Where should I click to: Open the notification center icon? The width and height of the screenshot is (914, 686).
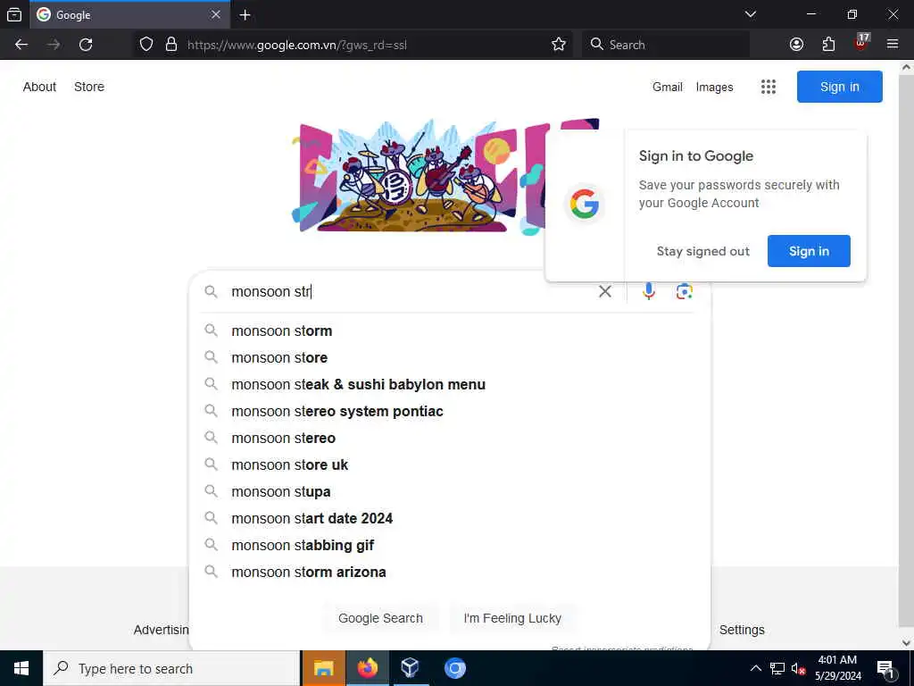tap(886, 669)
